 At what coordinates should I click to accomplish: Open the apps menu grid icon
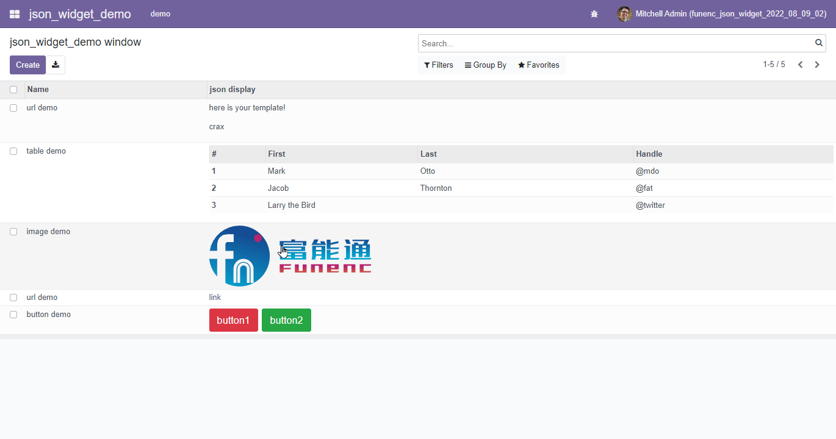coord(14,13)
